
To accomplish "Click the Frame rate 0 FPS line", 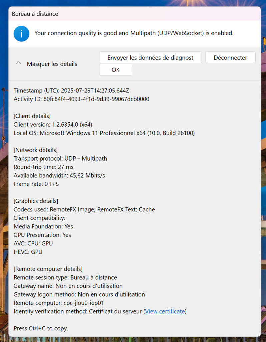I will pyautogui.click(x=36, y=184).
